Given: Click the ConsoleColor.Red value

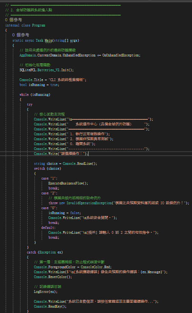Looking at the screenshot, I should click(x=96, y=267).
